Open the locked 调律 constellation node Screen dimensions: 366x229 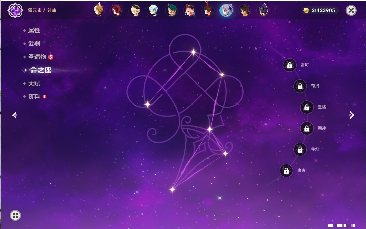[307, 128]
